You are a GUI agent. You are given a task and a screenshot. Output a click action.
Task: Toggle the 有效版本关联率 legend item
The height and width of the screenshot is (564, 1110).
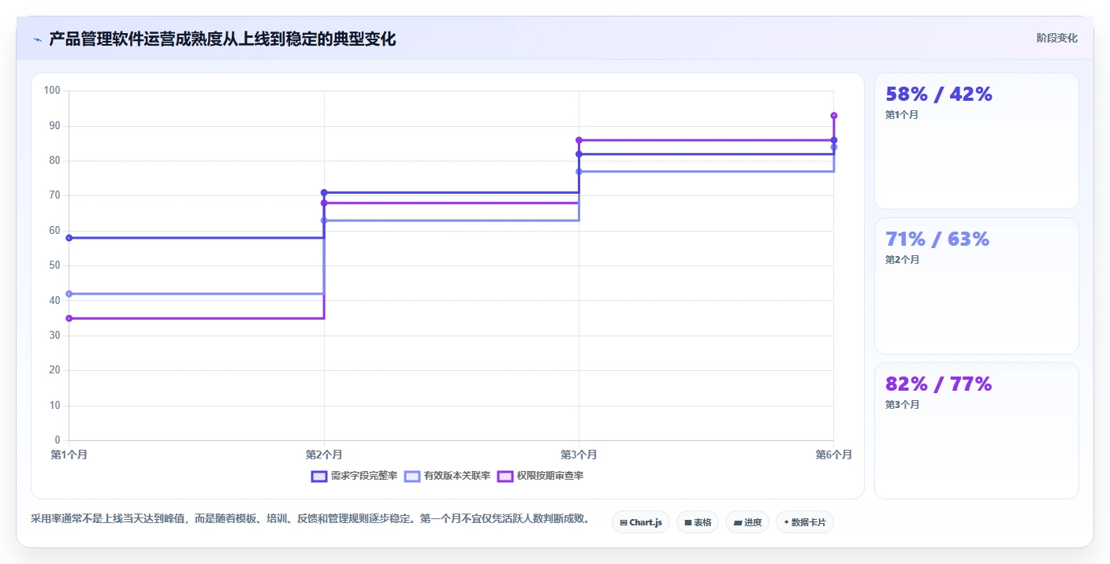click(x=447, y=476)
